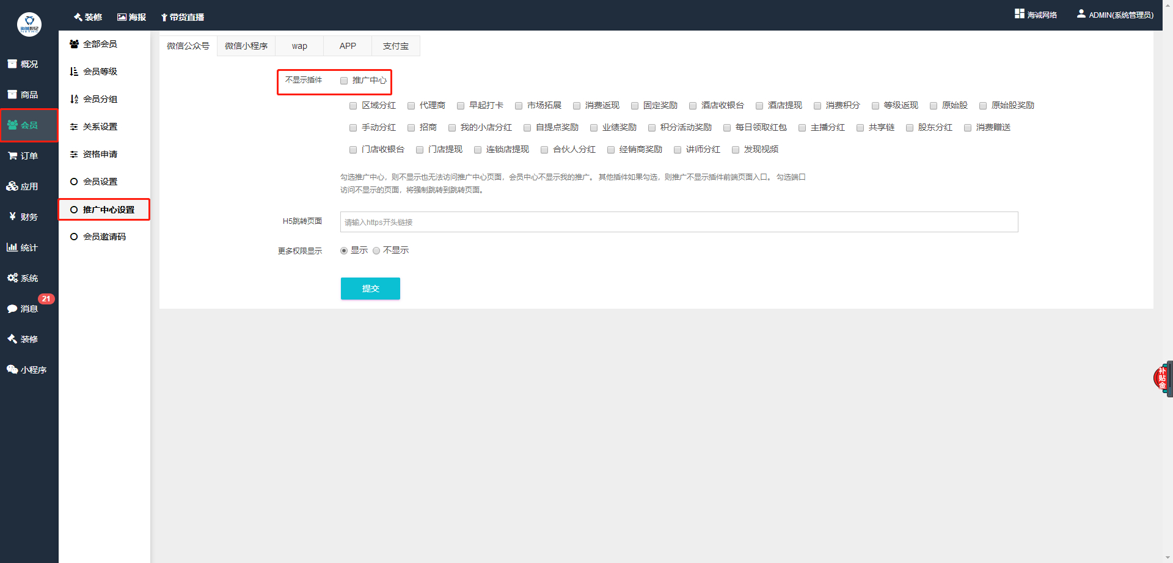Switch to the 微信公众号 tab

tap(188, 46)
